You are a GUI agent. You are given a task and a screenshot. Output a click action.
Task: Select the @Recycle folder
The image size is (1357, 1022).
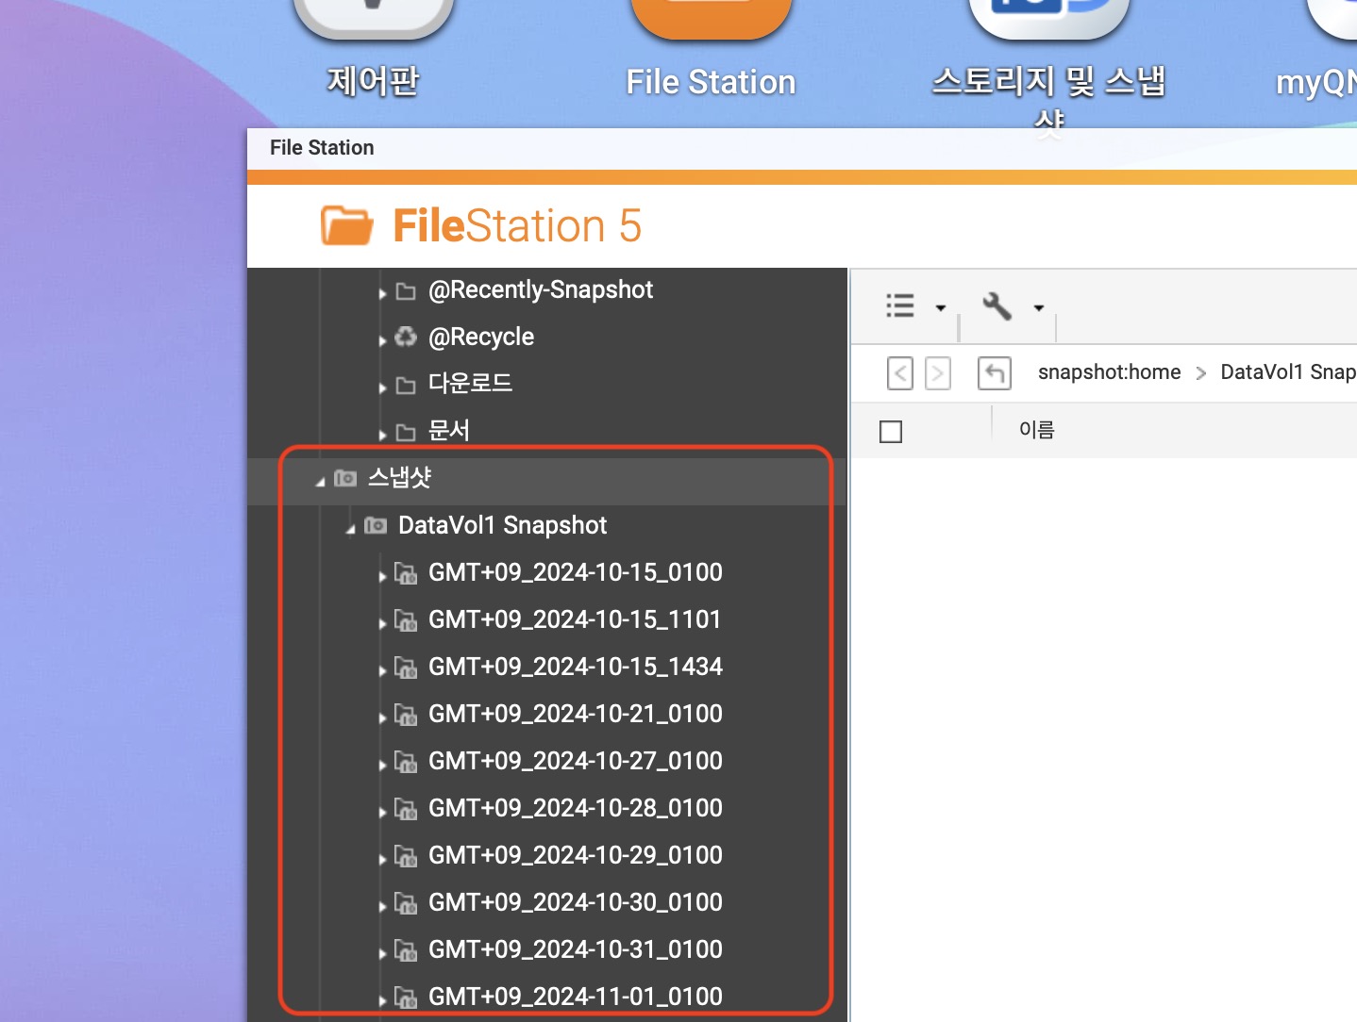pos(481,338)
